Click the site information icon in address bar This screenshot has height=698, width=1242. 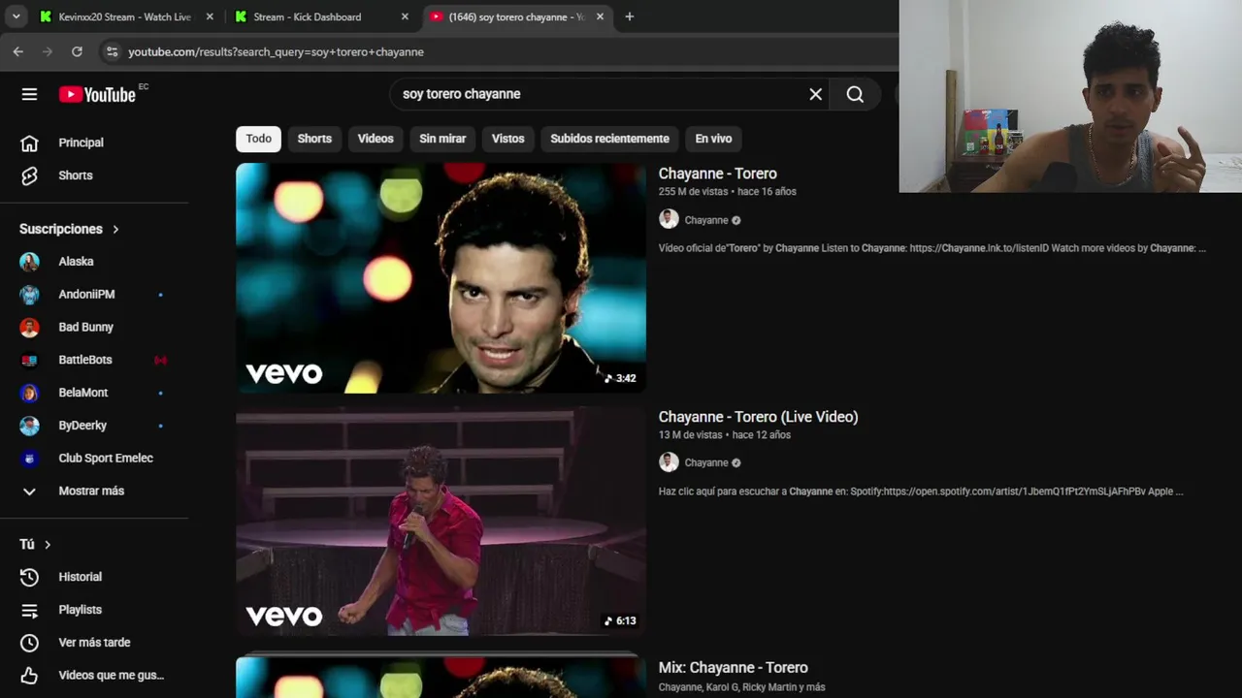coord(112,51)
